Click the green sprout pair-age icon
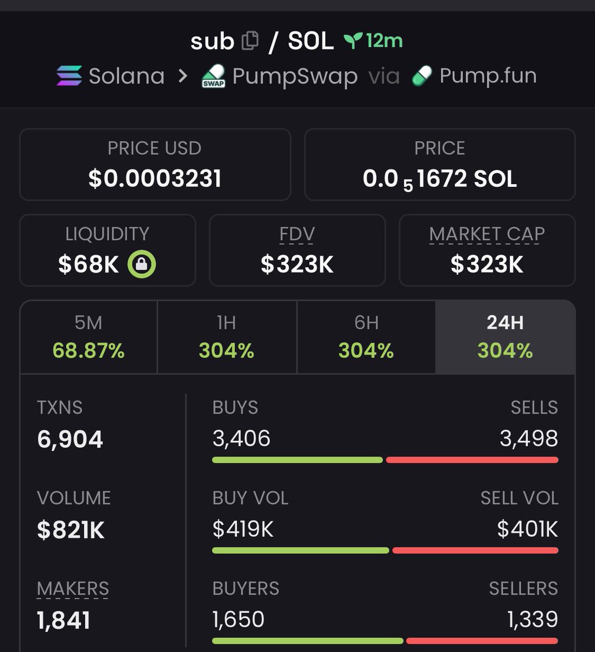Image resolution: width=595 pixels, height=652 pixels. click(x=353, y=41)
